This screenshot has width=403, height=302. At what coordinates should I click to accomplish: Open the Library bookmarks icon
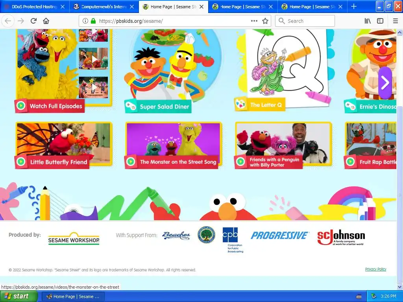pos(368,21)
